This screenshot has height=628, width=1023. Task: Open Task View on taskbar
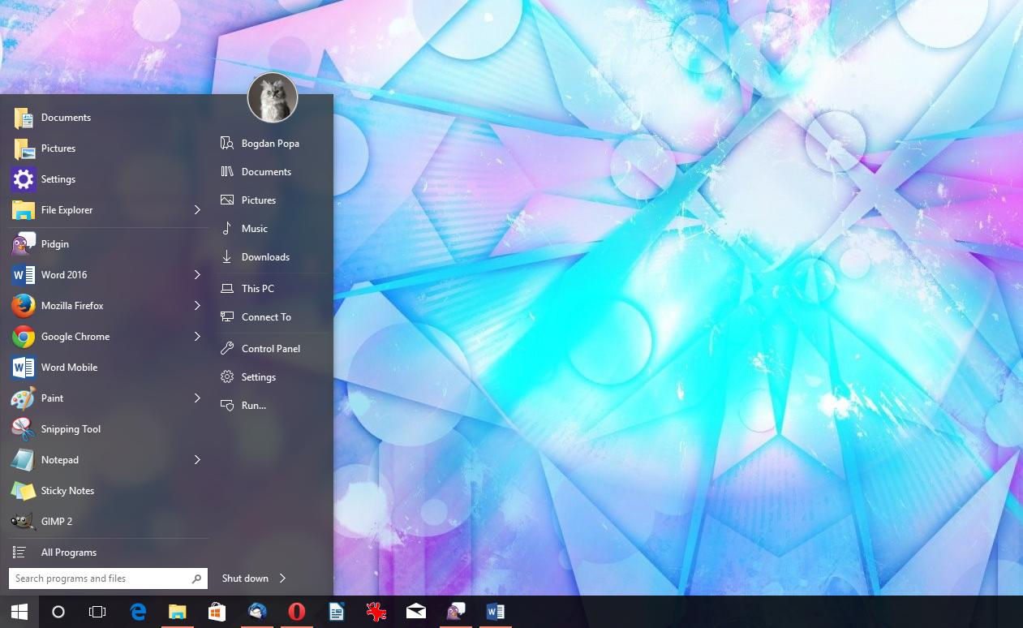[97, 612]
